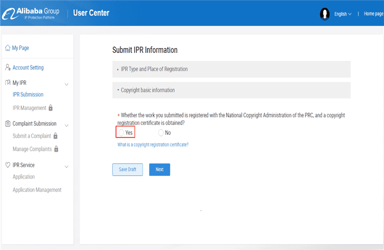Open Application Management in sidebar

37,190
